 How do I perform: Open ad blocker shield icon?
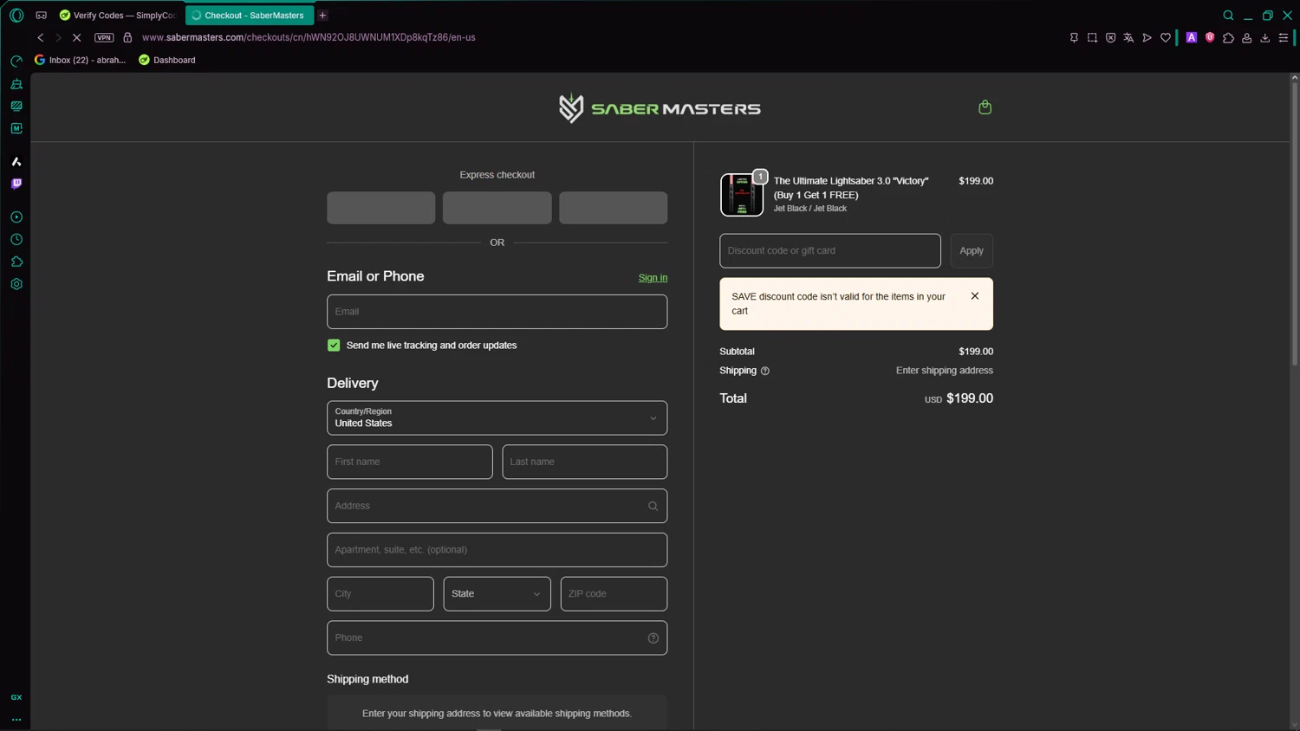1110,37
